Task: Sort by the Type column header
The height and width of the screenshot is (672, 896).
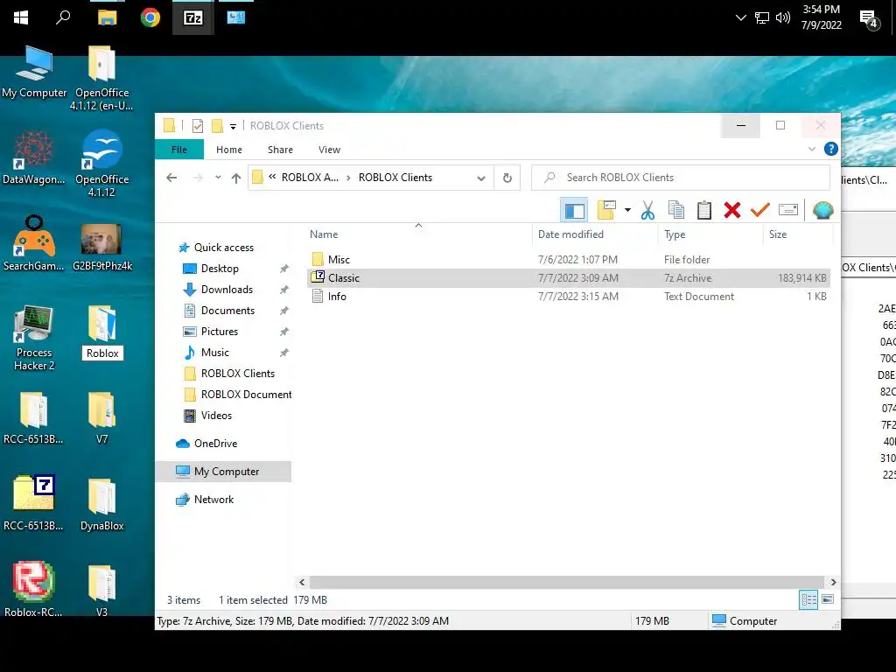Action: [675, 234]
